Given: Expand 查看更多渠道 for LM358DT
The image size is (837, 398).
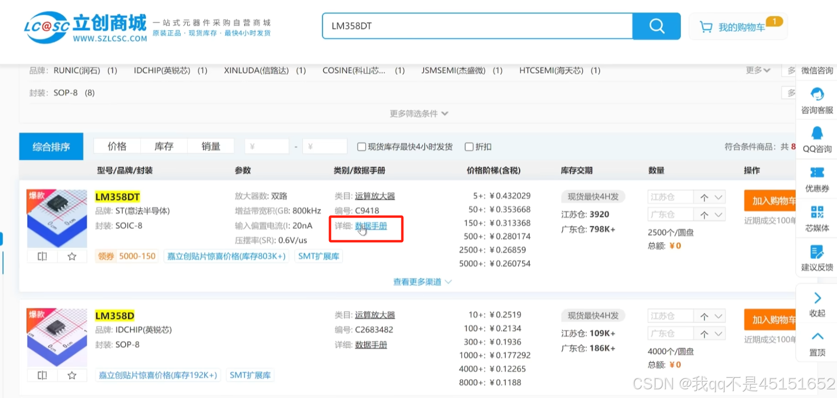Looking at the screenshot, I should (422, 282).
